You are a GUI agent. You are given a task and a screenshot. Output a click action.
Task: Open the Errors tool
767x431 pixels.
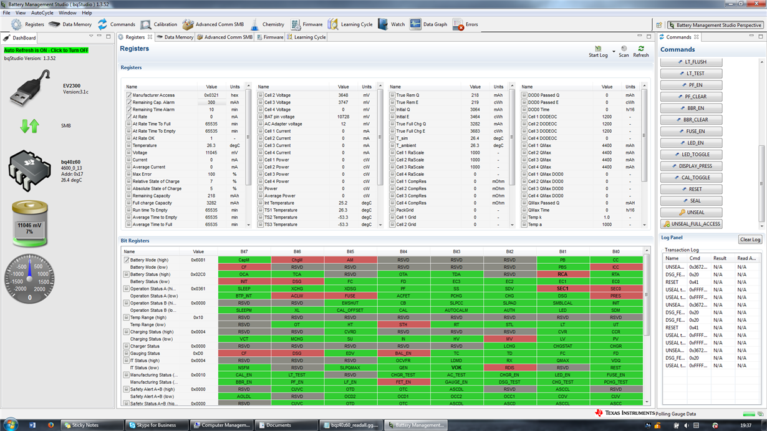tap(465, 24)
